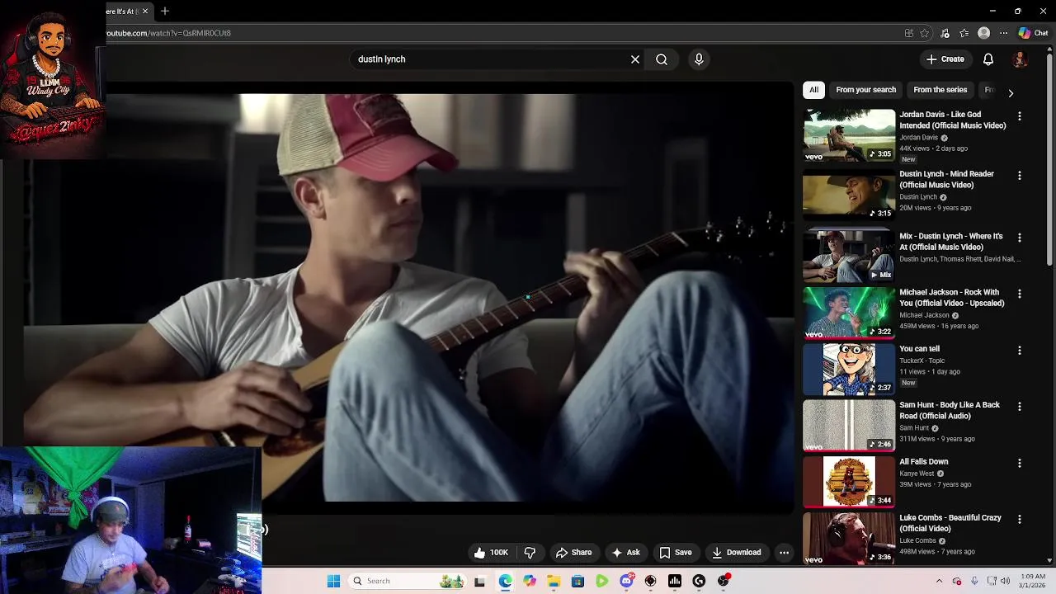Image resolution: width=1056 pixels, height=594 pixels.
Task: Open the YouTube account avatar menu
Action: tap(1020, 59)
